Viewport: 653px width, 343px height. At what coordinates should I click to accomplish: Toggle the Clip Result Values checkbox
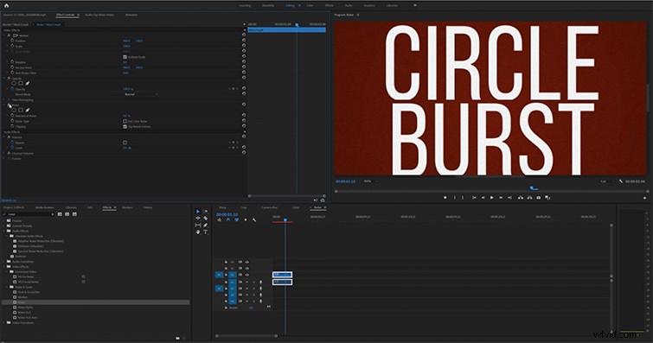125,126
